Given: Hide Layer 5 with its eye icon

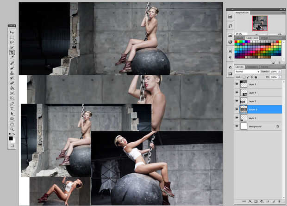Looking at the screenshot, I should tap(237, 84).
